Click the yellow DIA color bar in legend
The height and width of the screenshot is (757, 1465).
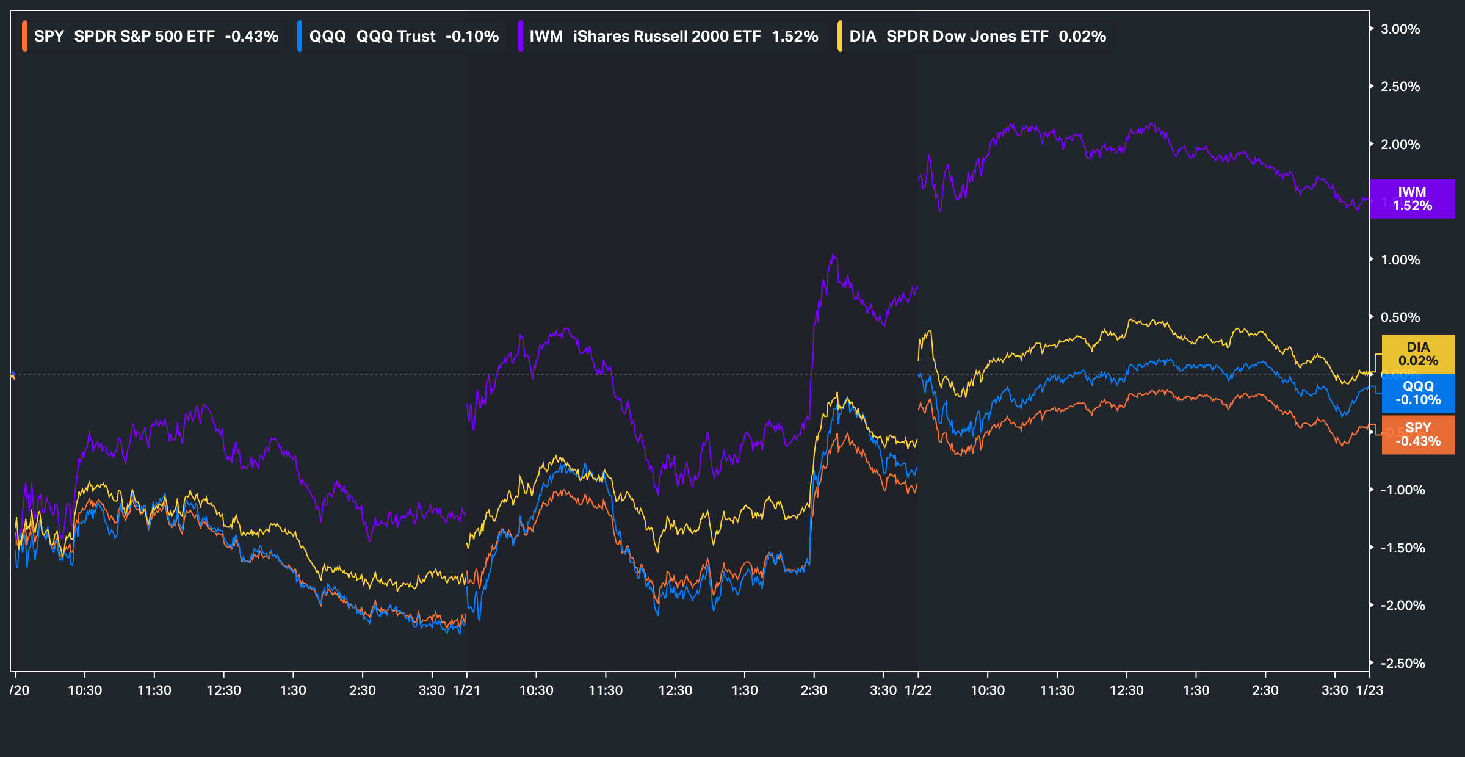840,37
